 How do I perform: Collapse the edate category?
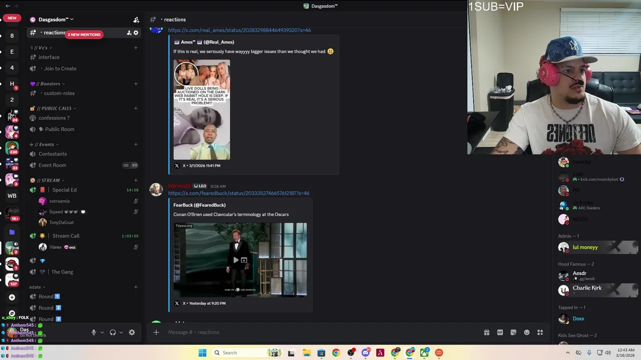(x=38, y=287)
